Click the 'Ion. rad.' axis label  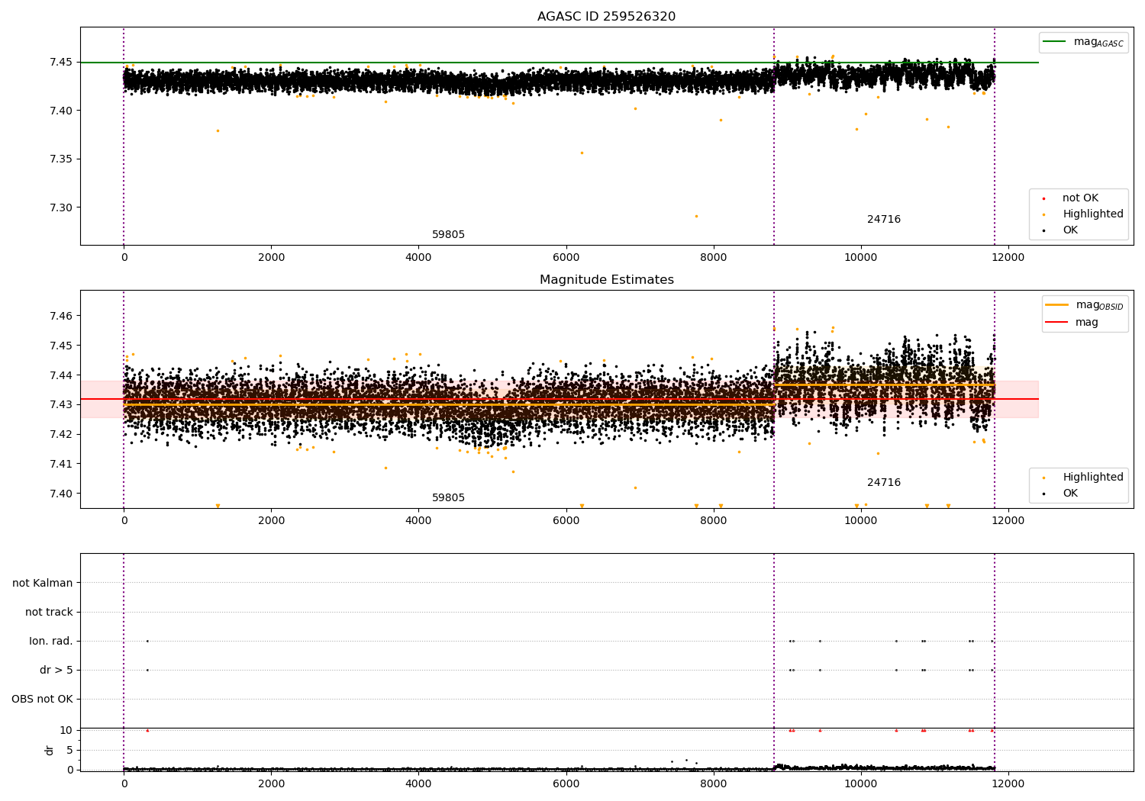click(51, 641)
